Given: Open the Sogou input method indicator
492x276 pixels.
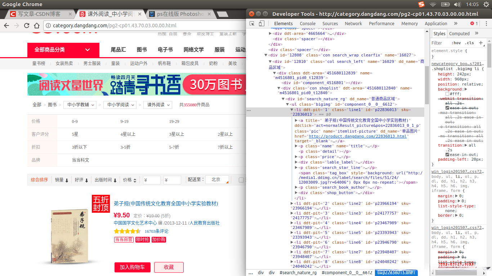Looking at the screenshot, I should click(x=421, y=4).
